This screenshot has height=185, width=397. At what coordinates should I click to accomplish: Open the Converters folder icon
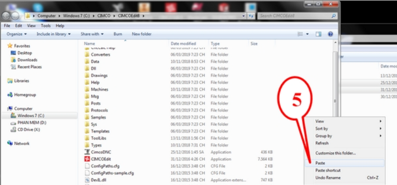click(x=87, y=55)
